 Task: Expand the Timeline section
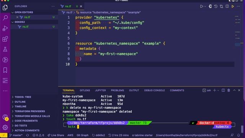point(34,107)
